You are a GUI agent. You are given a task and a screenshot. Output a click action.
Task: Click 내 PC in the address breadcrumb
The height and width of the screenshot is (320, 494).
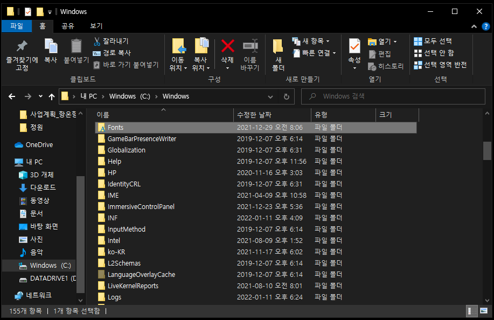(x=88, y=96)
